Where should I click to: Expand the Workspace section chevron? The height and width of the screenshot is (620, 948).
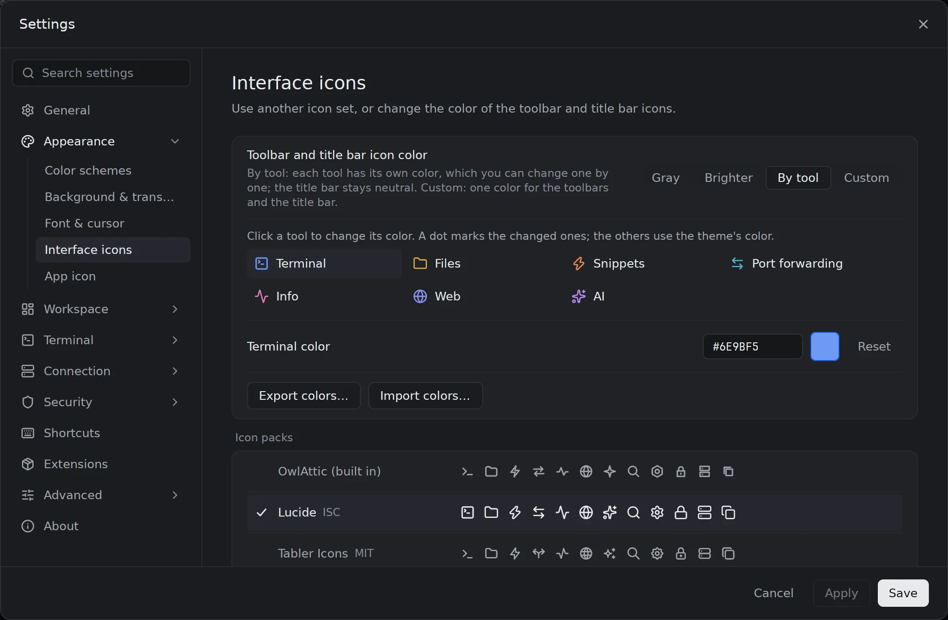175,309
